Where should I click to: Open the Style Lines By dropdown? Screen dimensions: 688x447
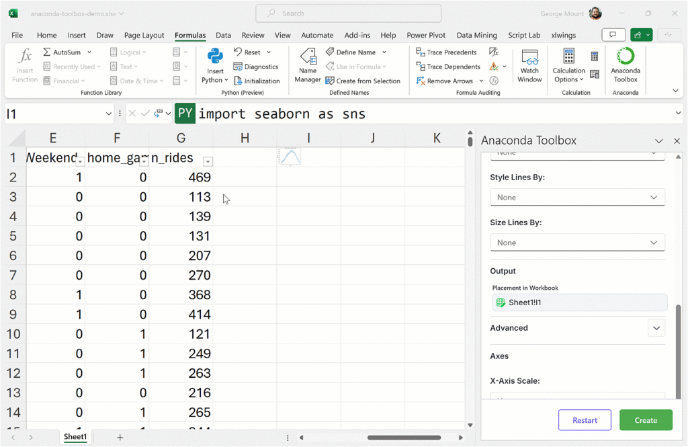coord(577,198)
